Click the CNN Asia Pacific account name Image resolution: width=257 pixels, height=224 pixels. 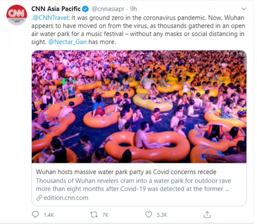point(56,9)
